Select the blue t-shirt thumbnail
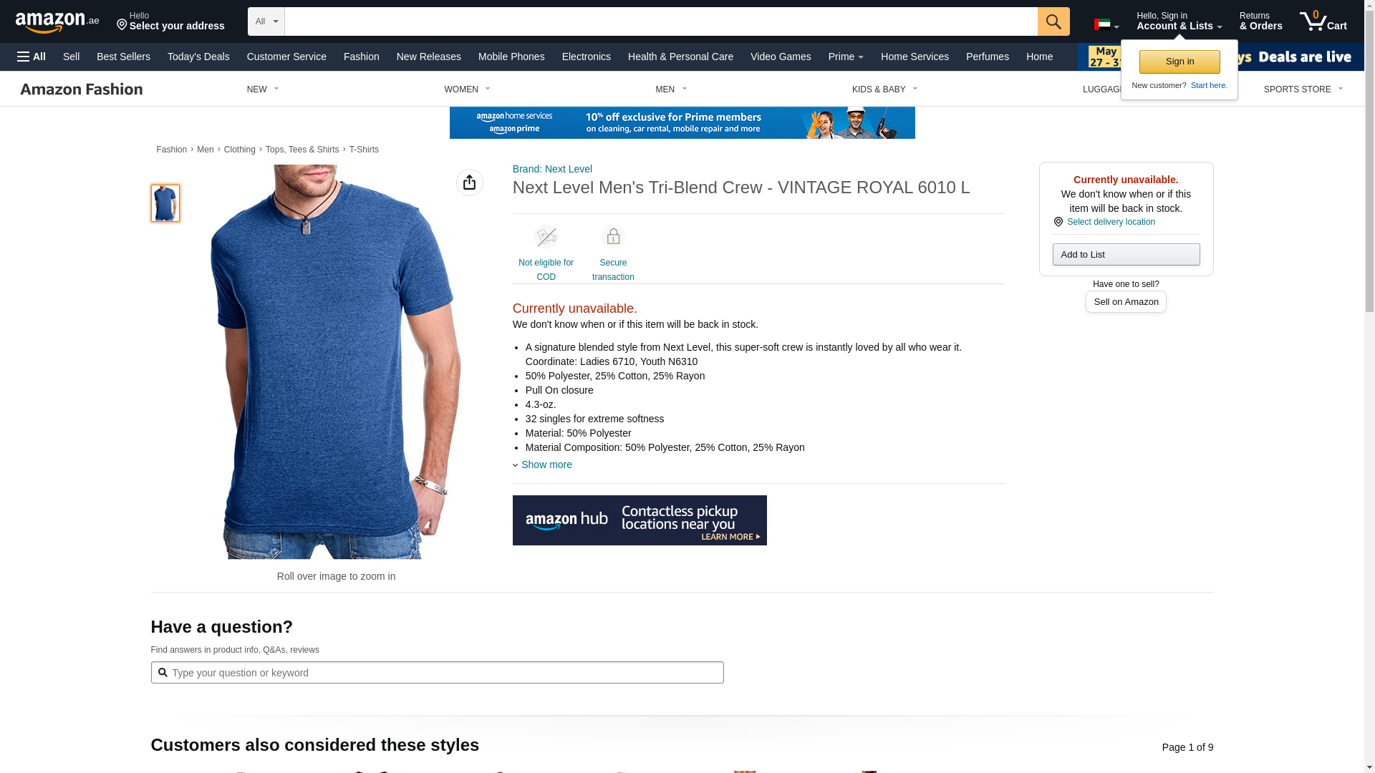Screen dimensions: 1375x773 (165, 203)
